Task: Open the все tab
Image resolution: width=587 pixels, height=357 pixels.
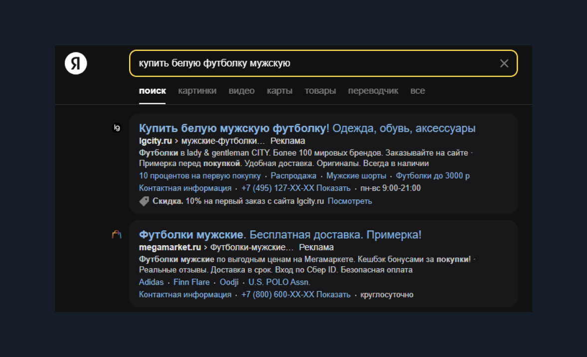Action: 417,91
